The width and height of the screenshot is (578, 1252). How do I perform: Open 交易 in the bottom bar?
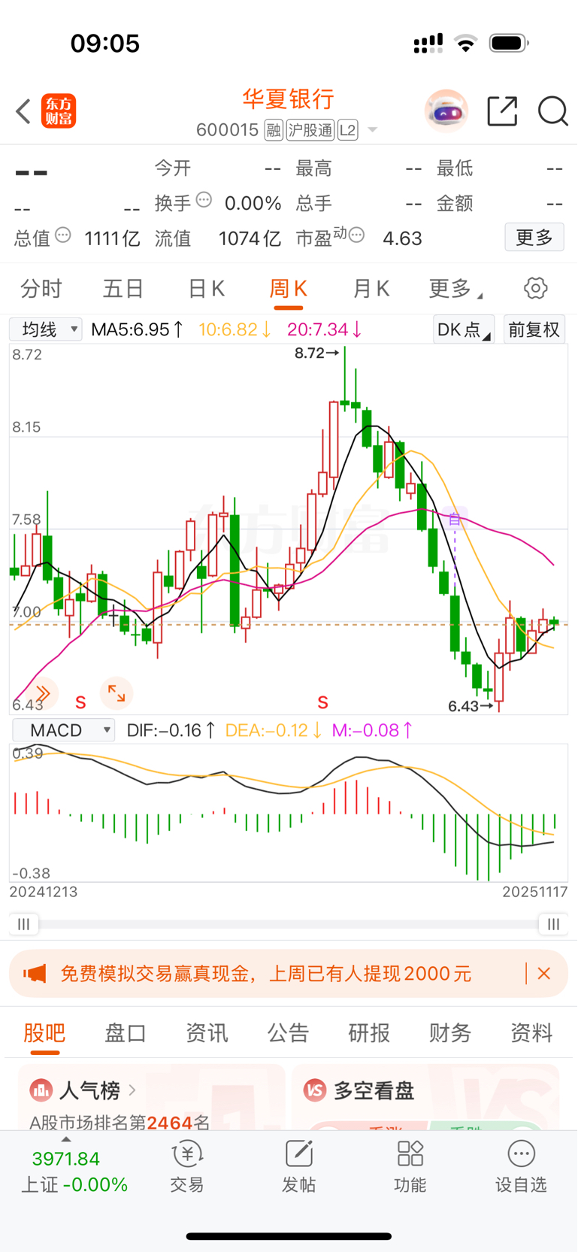(x=187, y=1167)
